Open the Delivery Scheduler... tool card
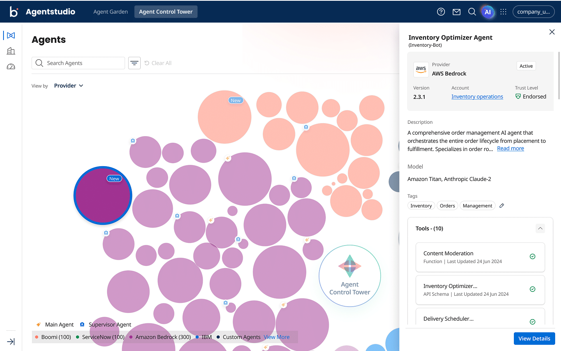561x351 pixels. pyautogui.click(x=480, y=316)
